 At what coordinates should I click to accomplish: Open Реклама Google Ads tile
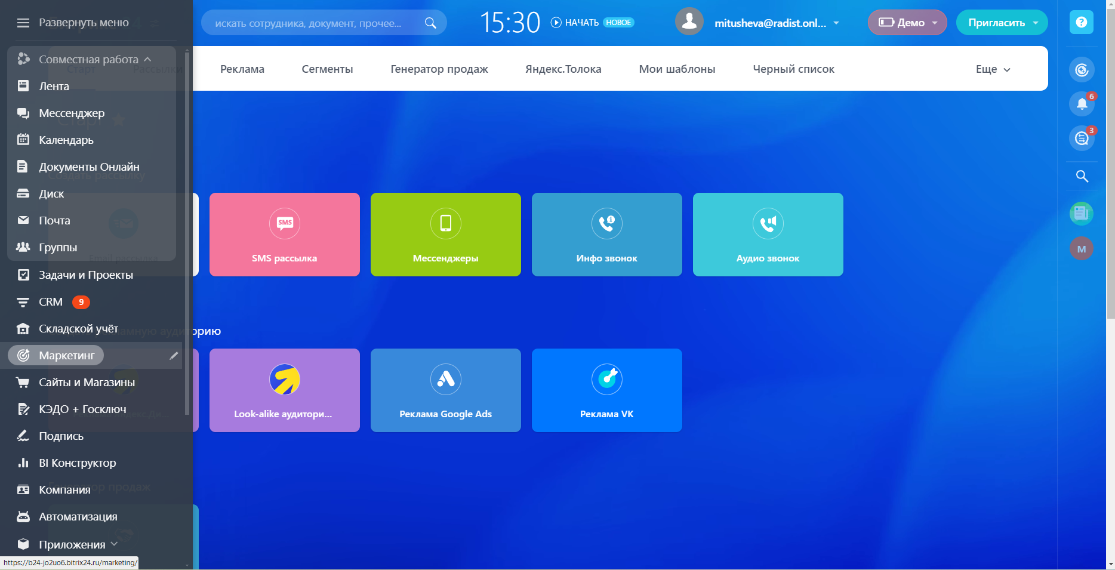pyautogui.click(x=446, y=390)
